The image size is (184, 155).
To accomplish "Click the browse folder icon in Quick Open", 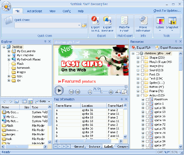I will [84, 25].
